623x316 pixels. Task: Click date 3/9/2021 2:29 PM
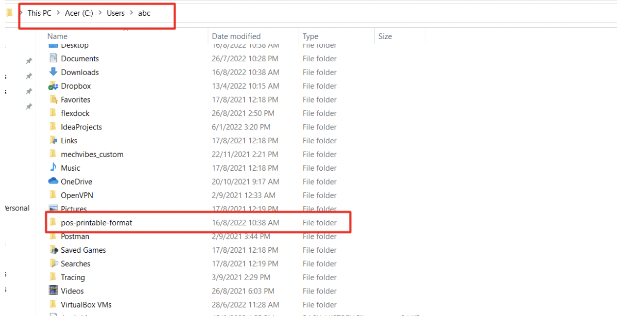tap(241, 278)
